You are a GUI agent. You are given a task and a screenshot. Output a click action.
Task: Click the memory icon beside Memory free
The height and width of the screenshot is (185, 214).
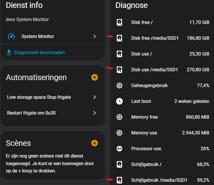tap(119, 117)
